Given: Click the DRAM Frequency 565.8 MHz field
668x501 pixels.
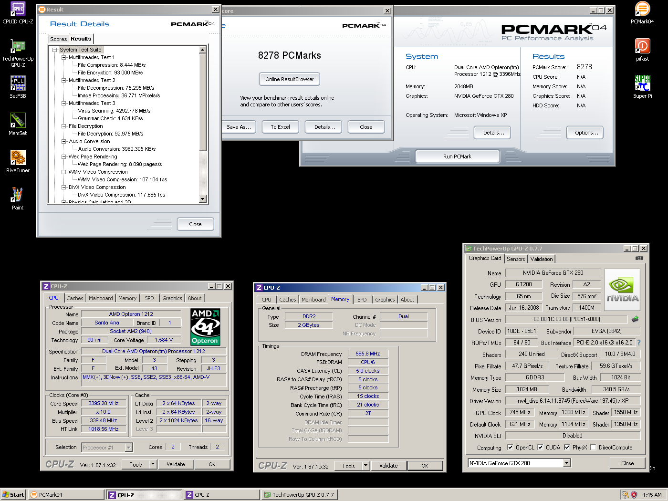Looking at the screenshot, I should click(x=368, y=354).
